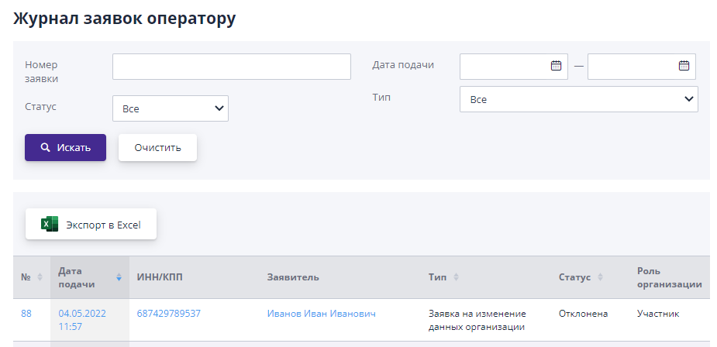Open INN link 687429789537

(168, 314)
